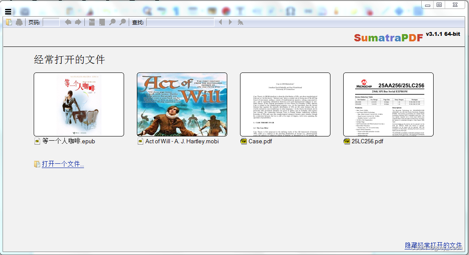Click the Print toolbar icon

point(19,22)
